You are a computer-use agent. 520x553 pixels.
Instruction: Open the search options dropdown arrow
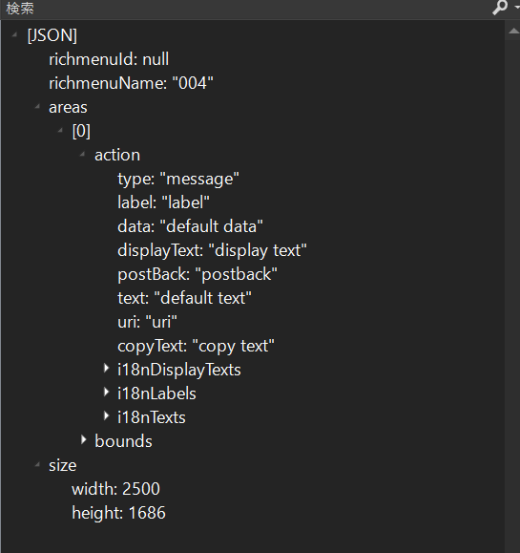tap(516, 8)
